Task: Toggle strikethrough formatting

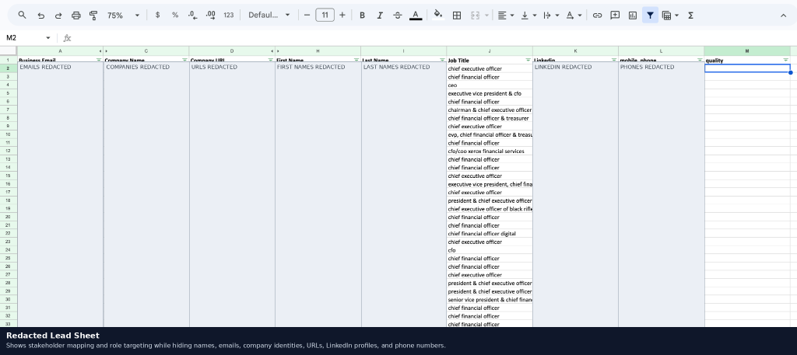Action: point(398,16)
